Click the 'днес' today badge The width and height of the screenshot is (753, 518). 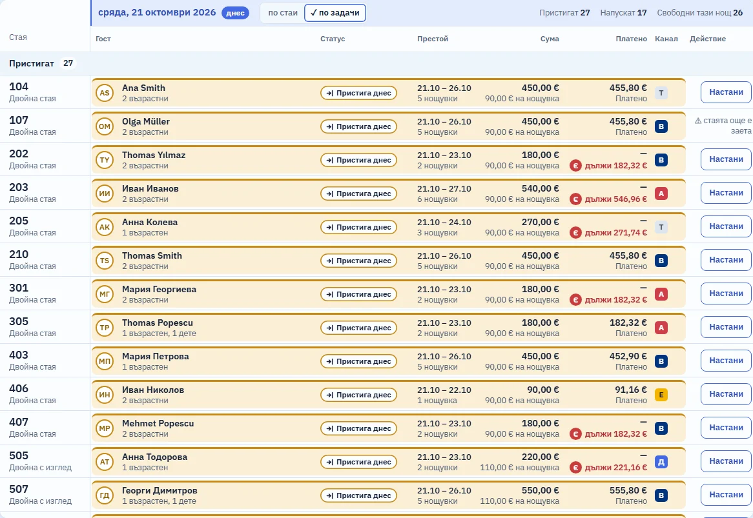coord(235,13)
